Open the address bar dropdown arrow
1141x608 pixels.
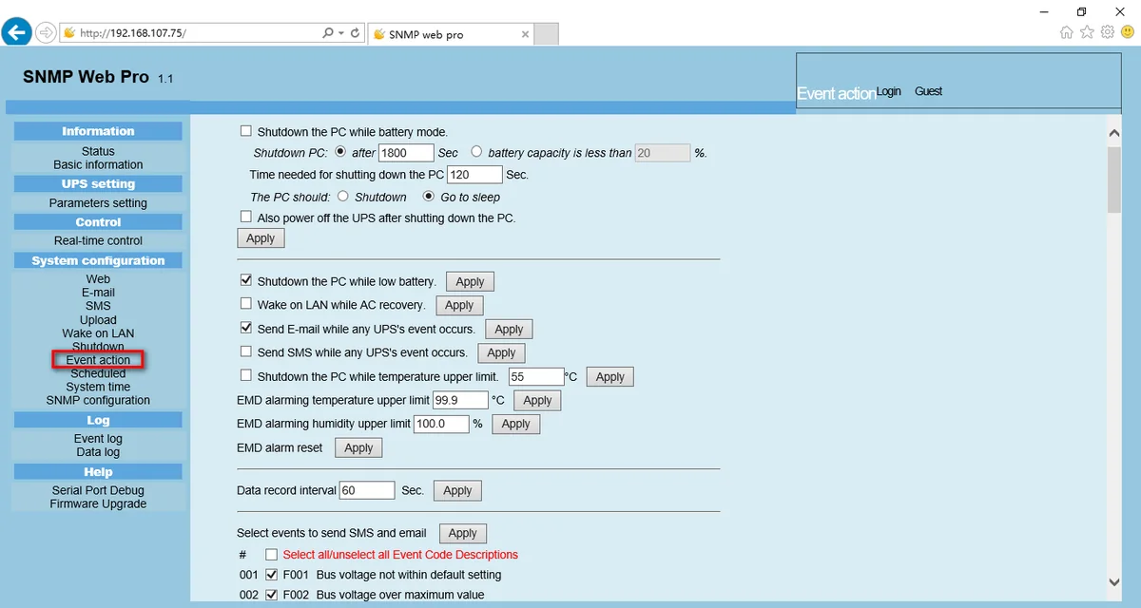click(341, 32)
